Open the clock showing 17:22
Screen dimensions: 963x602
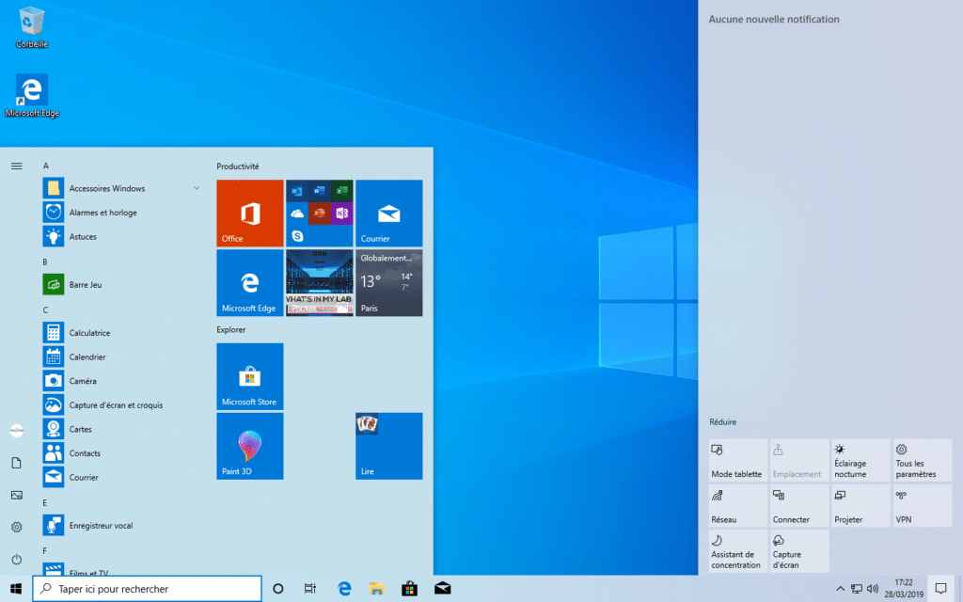904,589
